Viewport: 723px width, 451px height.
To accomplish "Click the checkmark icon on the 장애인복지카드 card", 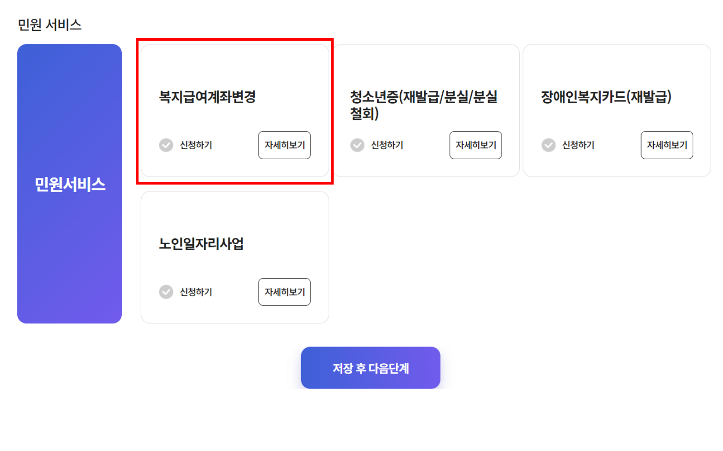I will [549, 145].
